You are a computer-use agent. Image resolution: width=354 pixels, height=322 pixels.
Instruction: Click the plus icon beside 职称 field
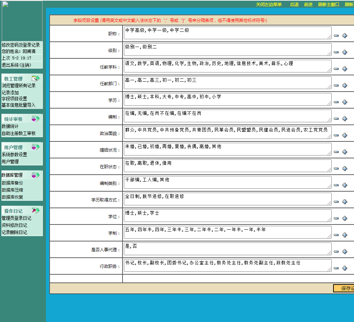(x=344, y=36)
